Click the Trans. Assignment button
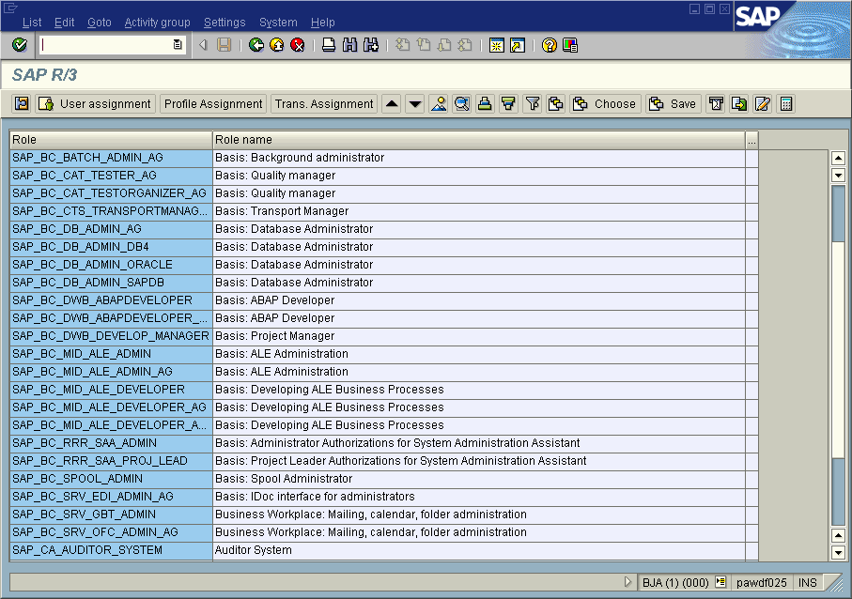The height and width of the screenshot is (599, 852). tap(324, 104)
